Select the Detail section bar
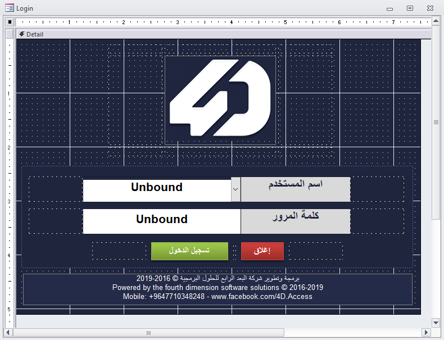The image size is (444, 340). pyautogui.click(x=224, y=34)
